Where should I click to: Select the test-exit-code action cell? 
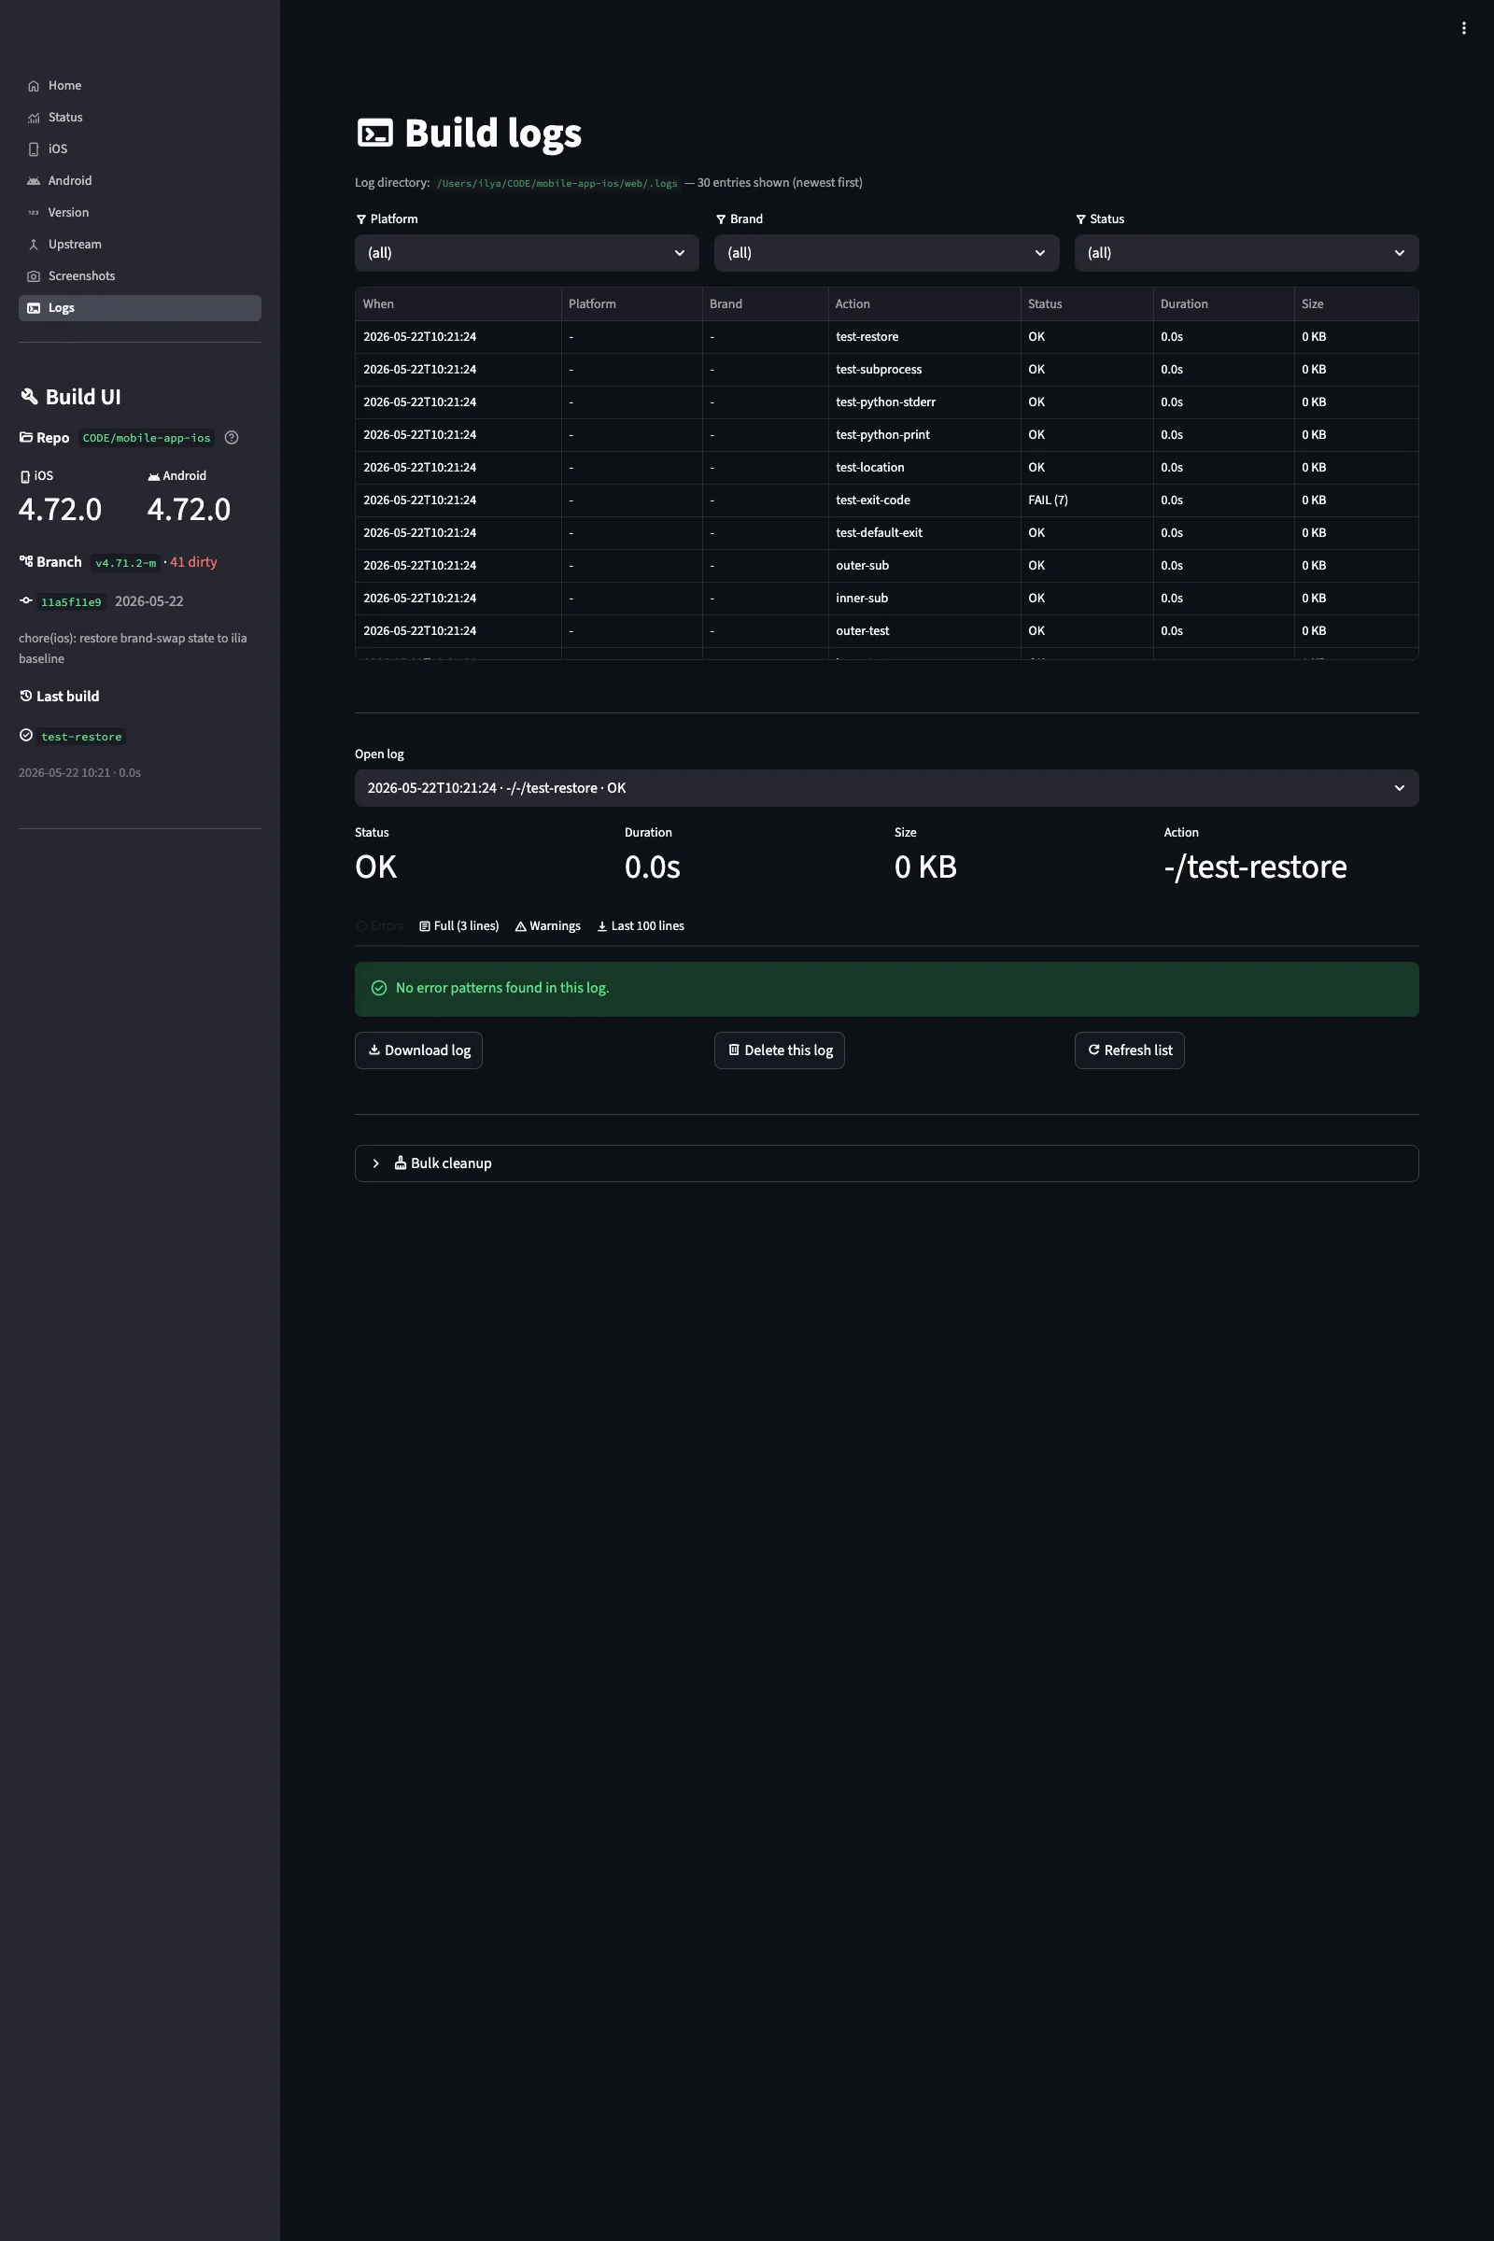coord(924,500)
